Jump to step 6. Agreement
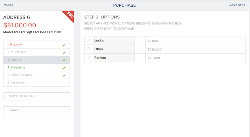 tap(17, 83)
